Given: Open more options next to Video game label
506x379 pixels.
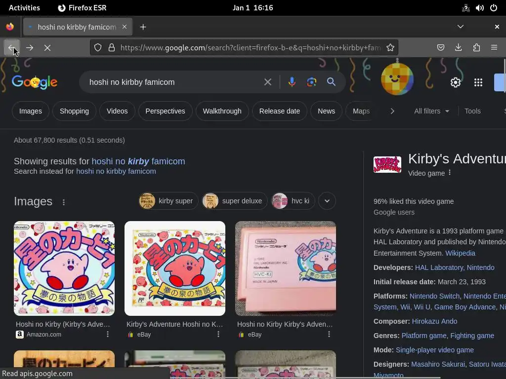Looking at the screenshot, I should coord(450,173).
